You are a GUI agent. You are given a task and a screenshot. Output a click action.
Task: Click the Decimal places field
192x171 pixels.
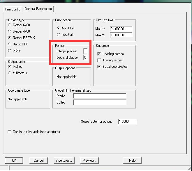pos(85,58)
